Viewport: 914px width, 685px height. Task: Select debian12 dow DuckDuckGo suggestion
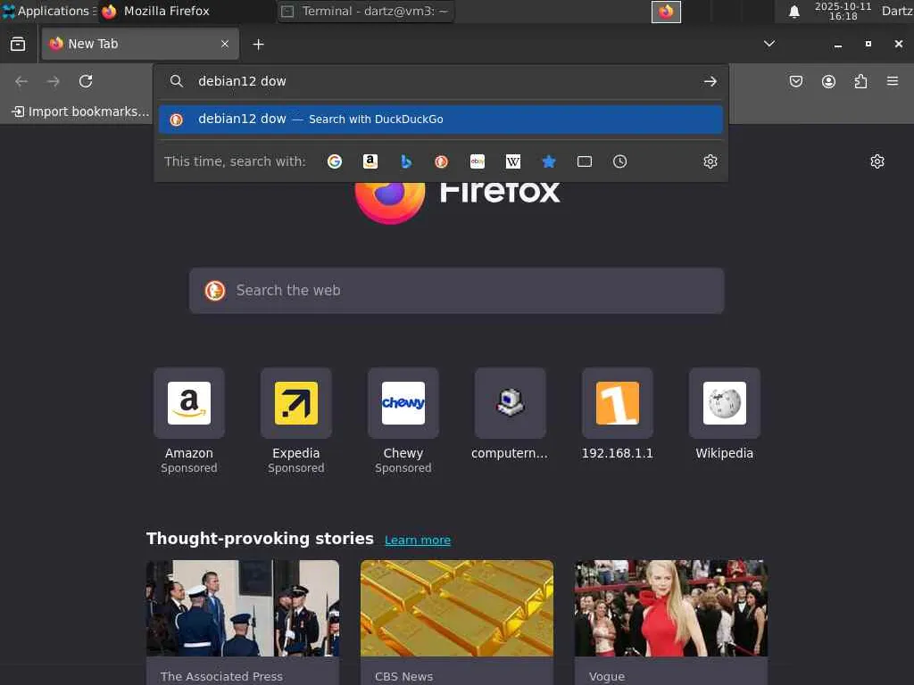[441, 120]
